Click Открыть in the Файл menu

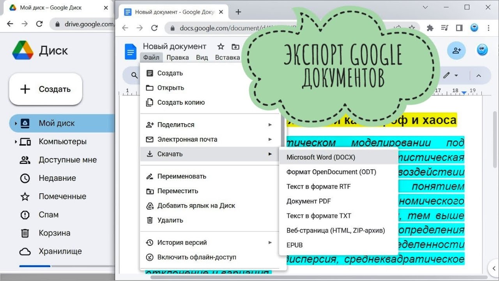click(210, 88)
